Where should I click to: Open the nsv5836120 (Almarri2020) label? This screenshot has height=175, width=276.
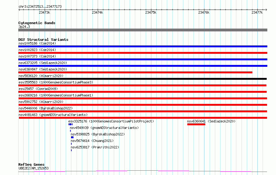(41, 76)
